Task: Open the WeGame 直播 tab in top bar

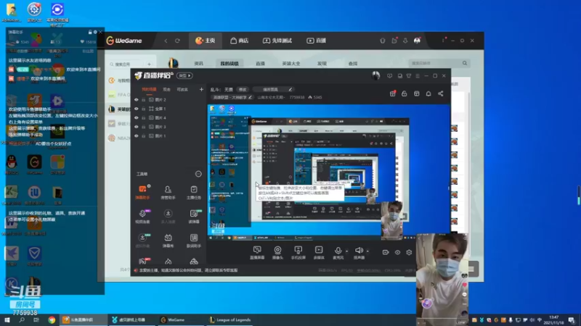Action: [316, 41]
